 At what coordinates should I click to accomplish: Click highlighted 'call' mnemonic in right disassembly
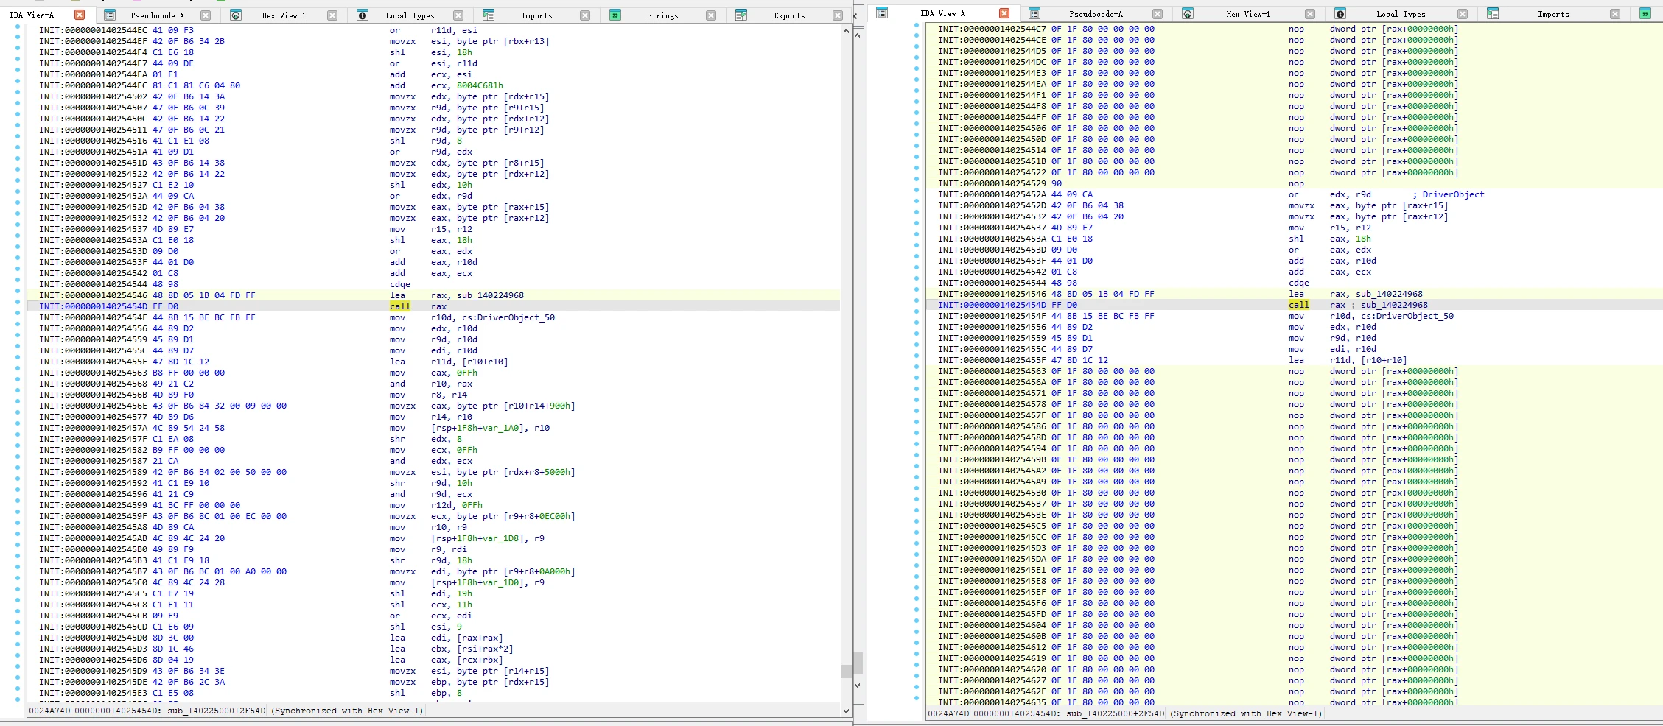[x=1299, y=305]
